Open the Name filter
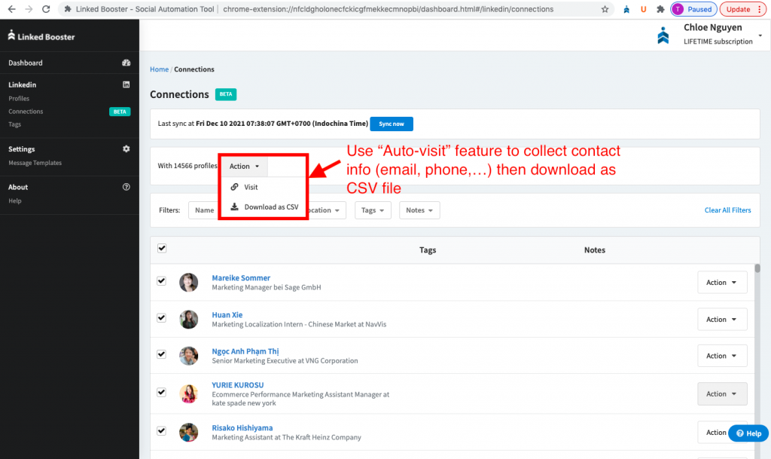The image size is (771, 459). [x=204, y=210]
